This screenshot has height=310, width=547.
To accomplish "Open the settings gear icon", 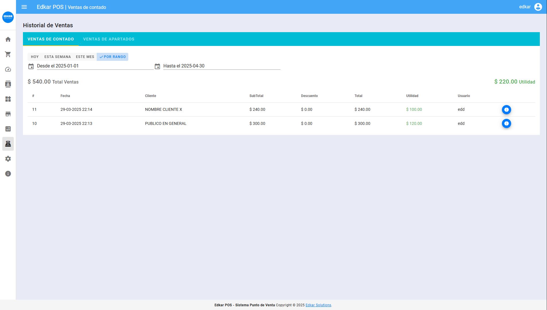I will pyautogui.click(x=8, y=159).
